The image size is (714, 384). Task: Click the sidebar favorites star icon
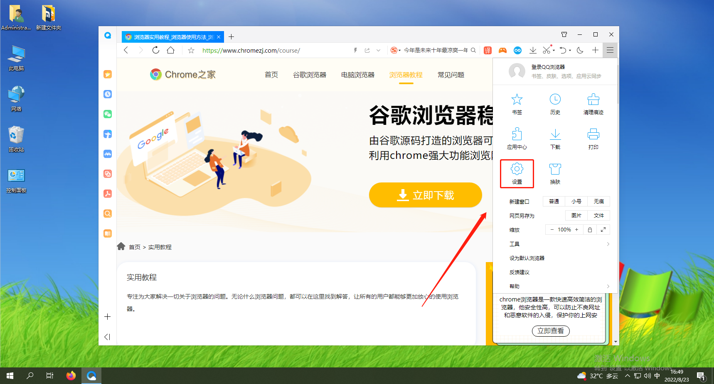pos(108,74)
